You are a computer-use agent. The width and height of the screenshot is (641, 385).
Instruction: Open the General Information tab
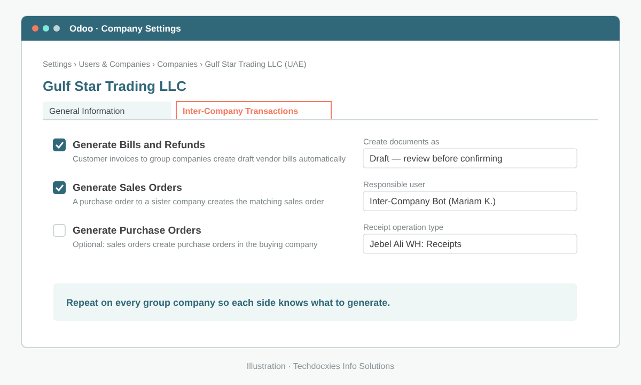click(x=107, y=111)
